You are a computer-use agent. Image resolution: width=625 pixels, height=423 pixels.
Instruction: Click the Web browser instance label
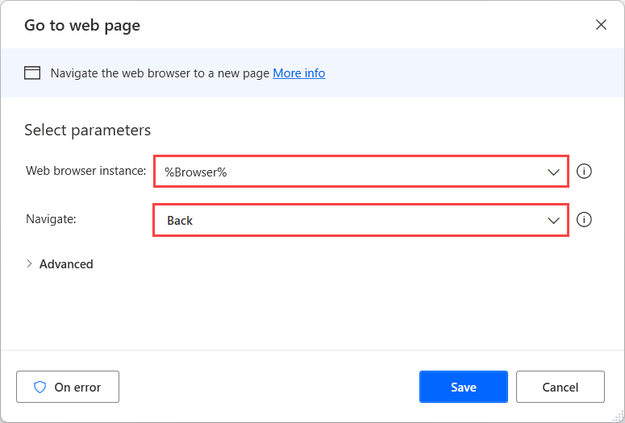click(x=85, y=171)
